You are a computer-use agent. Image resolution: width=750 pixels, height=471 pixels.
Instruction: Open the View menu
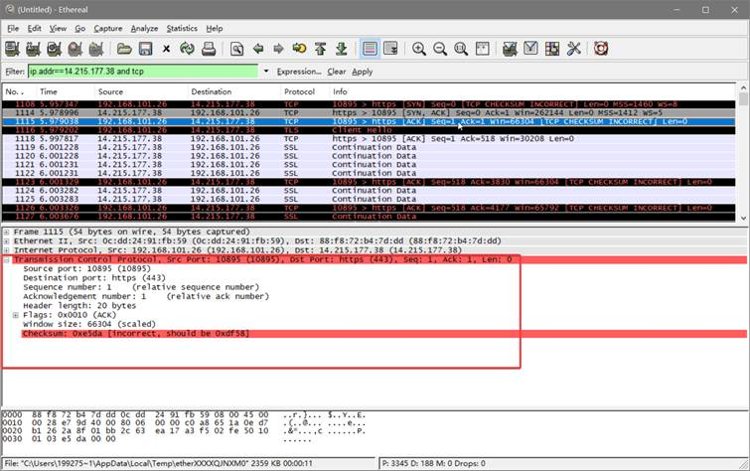coord(58,29)
